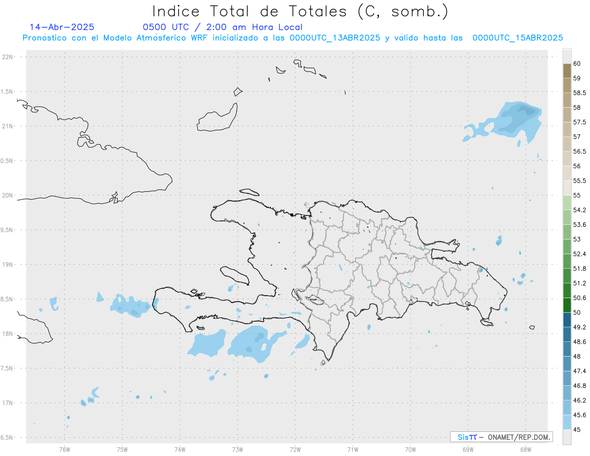Image resolution: width=590 pixels, height=456 pixels.
Task: Click the date text '14-Abr-2025'
Action: [62, 27]
